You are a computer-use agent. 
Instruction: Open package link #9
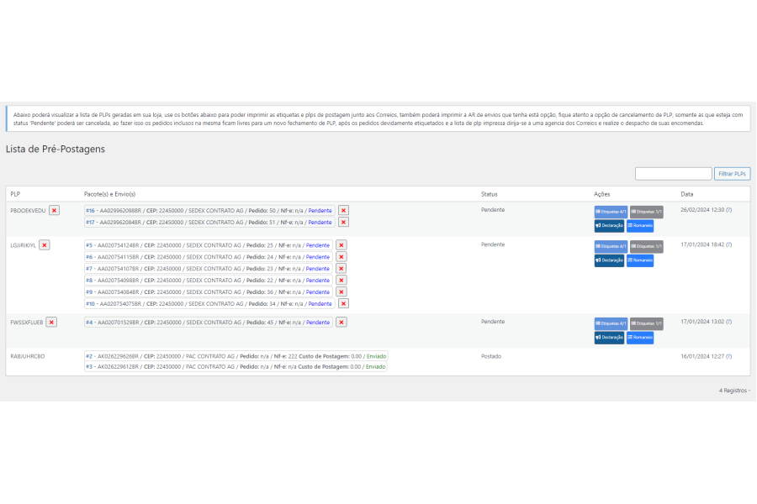[x=89, y=291]
